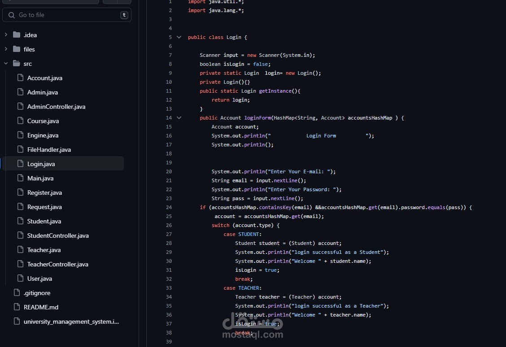Click the getInstance method name
The width and height of the screenshot is (506, 347).
click(x=275, y=91)
